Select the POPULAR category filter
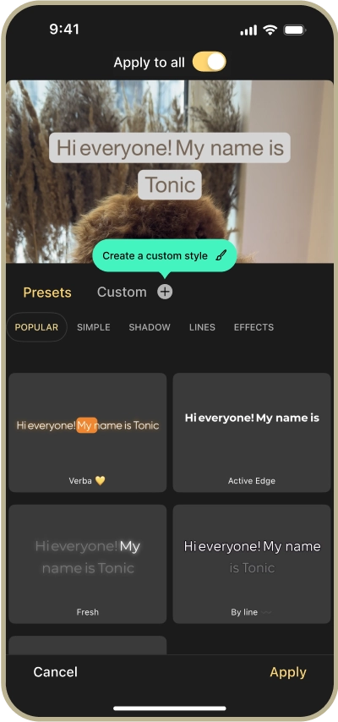Screen dimensions: 338x722 [37, 327]
